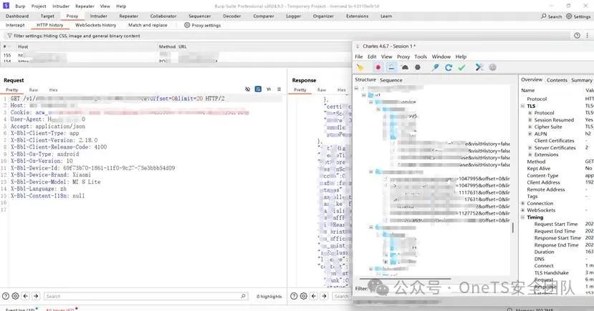Image resolution: width=594 pixels, height=311 pixels.
Task: Click the cloud-shaped icon in Charles toolbar
Action: [x=405, y=68]
